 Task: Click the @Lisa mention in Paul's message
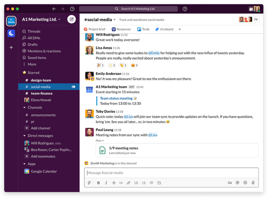point(153,135)
